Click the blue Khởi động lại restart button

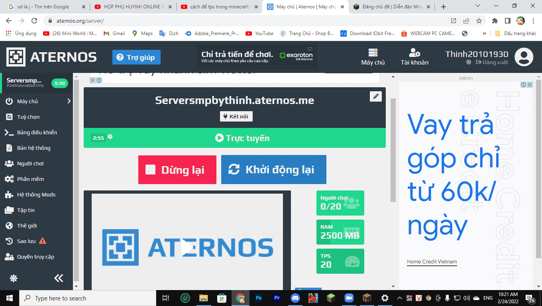pos(274,170)
